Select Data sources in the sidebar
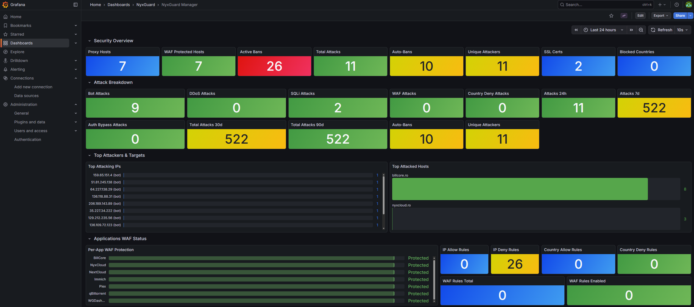 [26, 96]
